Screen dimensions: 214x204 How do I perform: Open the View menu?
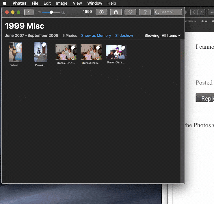(77, 3)
